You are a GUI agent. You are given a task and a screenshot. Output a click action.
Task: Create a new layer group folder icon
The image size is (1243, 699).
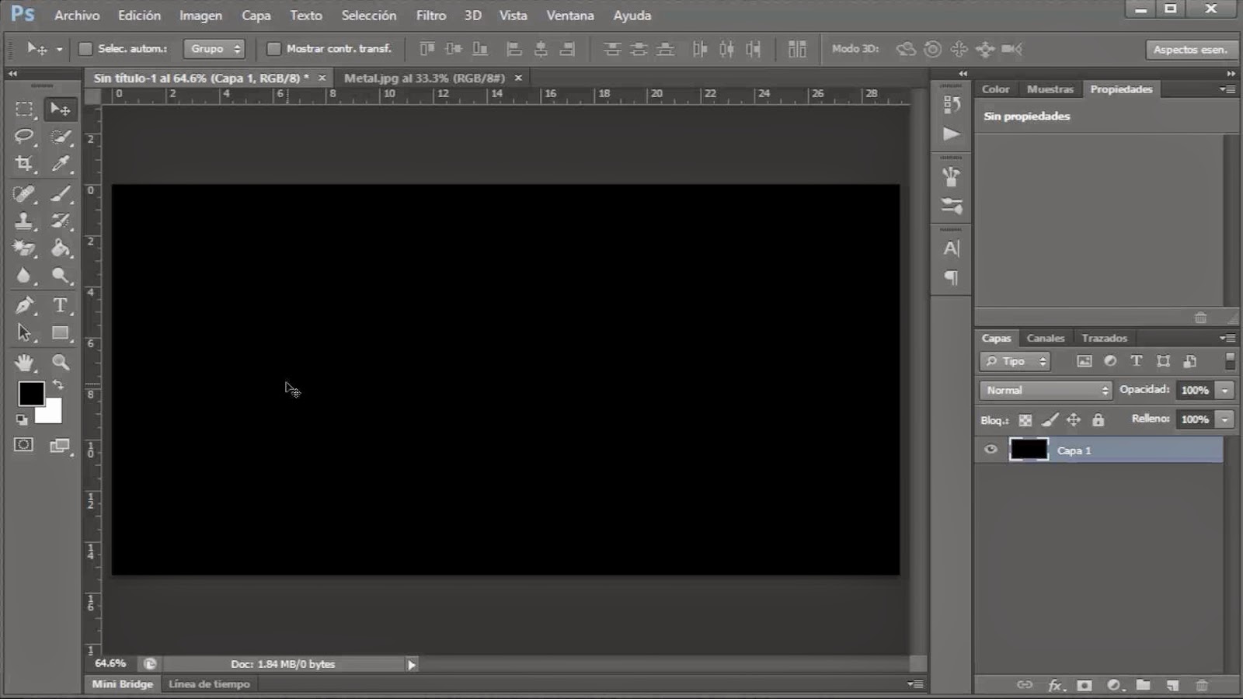pos(1144,685)
